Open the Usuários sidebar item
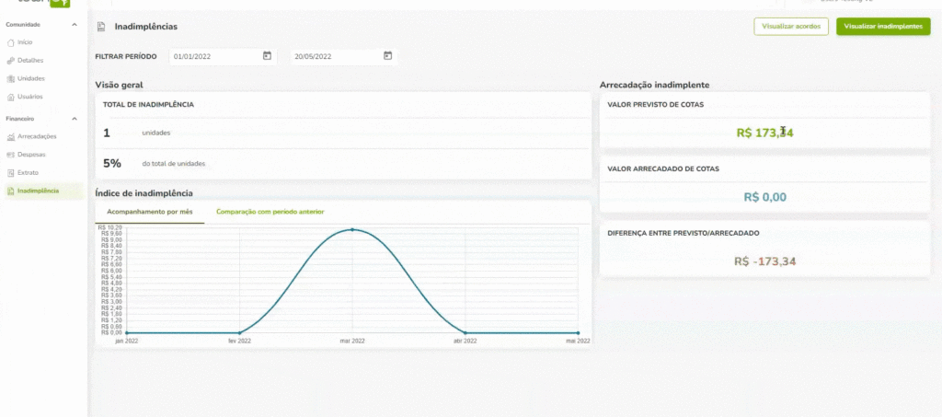The width and height of the screenshot is (942, 417). click(x=30, y=96)
